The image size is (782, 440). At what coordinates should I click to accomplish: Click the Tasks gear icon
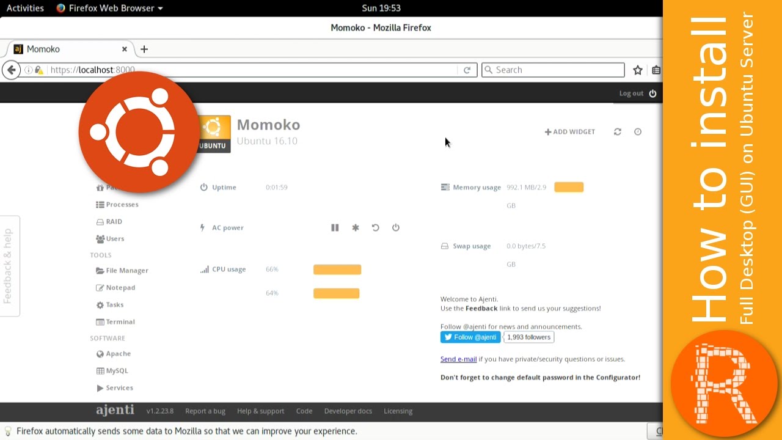(x=100, y=305)
